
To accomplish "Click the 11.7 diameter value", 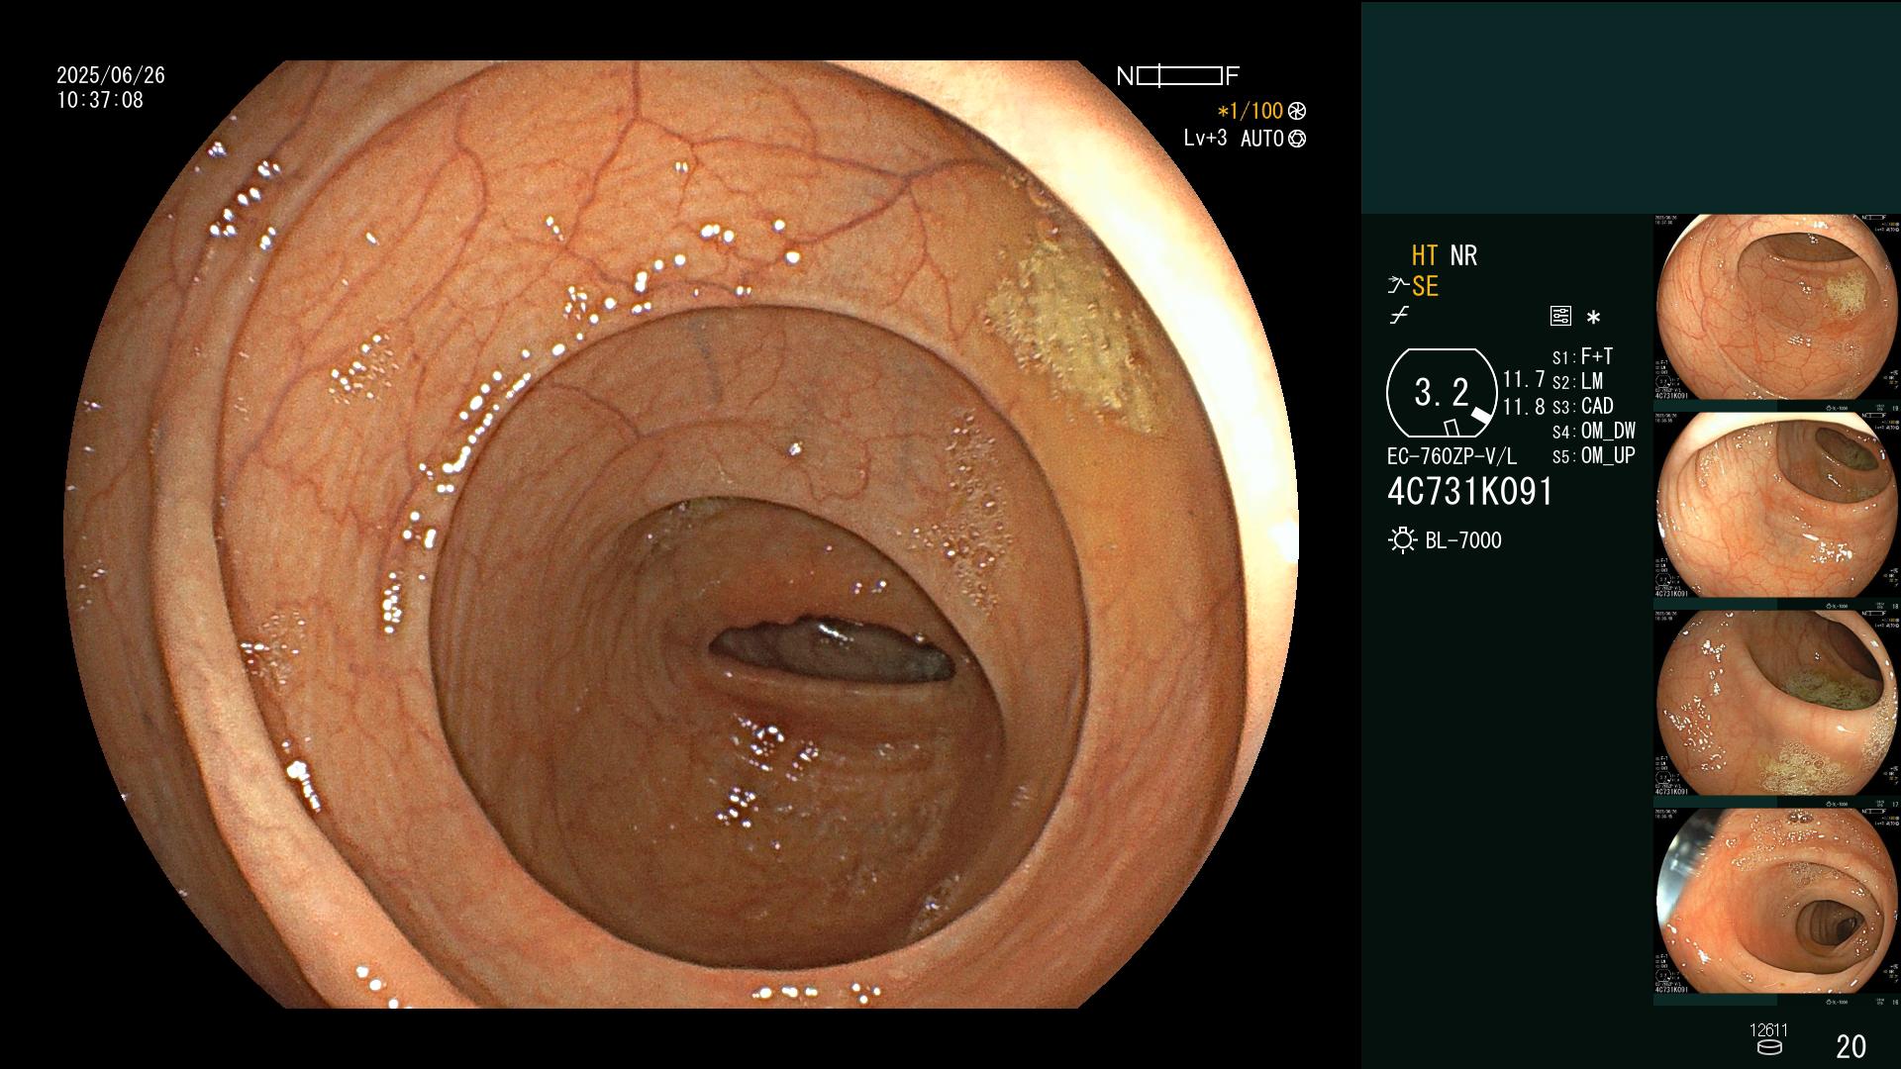I will [1524, 379].
